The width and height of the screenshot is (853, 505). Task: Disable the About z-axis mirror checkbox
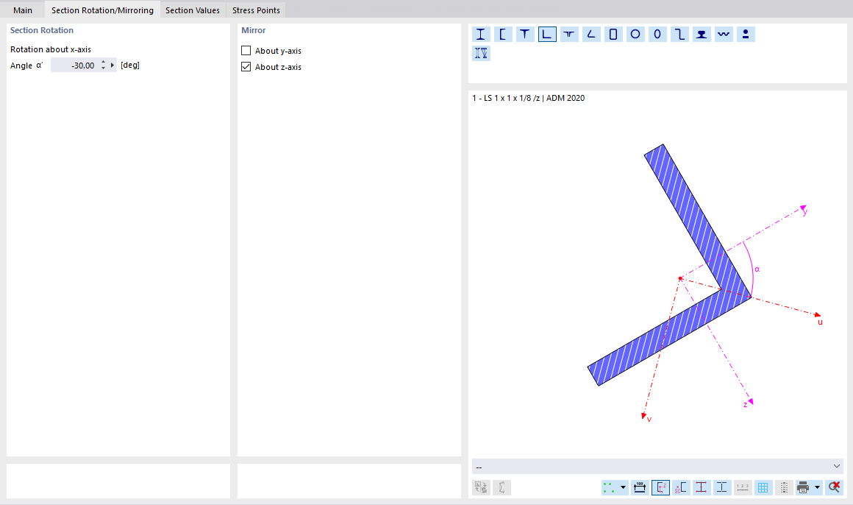[x=246, y=66]
